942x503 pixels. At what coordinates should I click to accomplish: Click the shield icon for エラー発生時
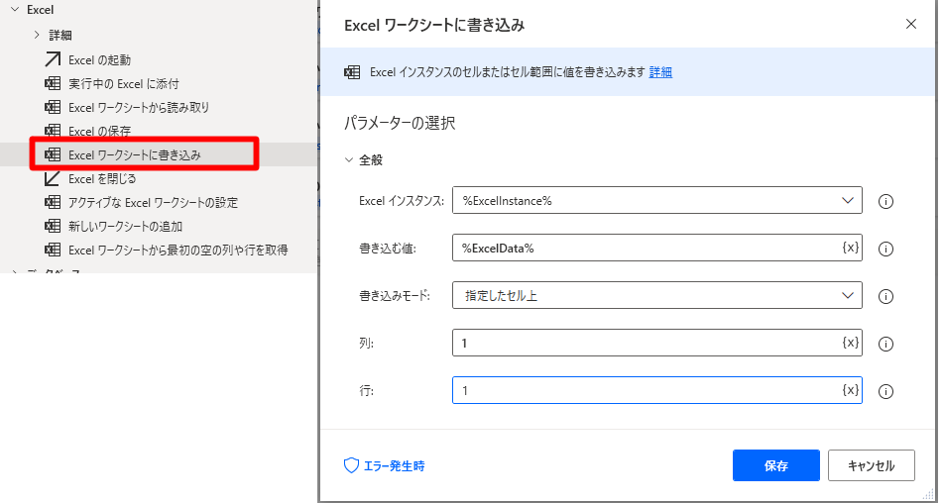(x=351, y=465)
